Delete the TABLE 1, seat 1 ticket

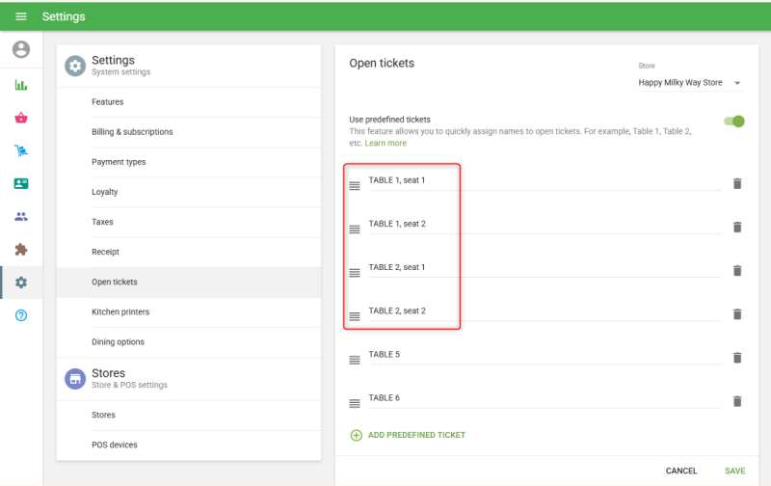pyautogui.click(x=737, y=183)
